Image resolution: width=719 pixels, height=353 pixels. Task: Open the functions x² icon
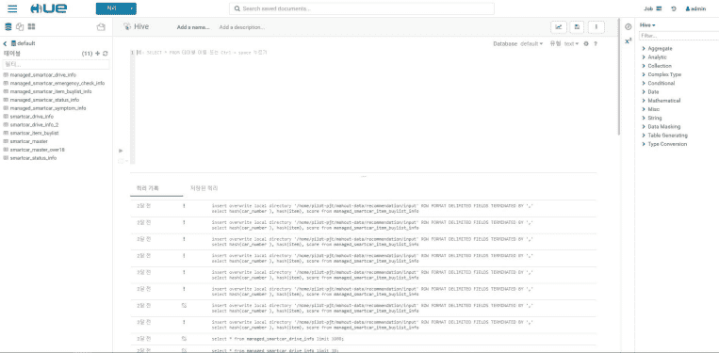tap(629, 41)
